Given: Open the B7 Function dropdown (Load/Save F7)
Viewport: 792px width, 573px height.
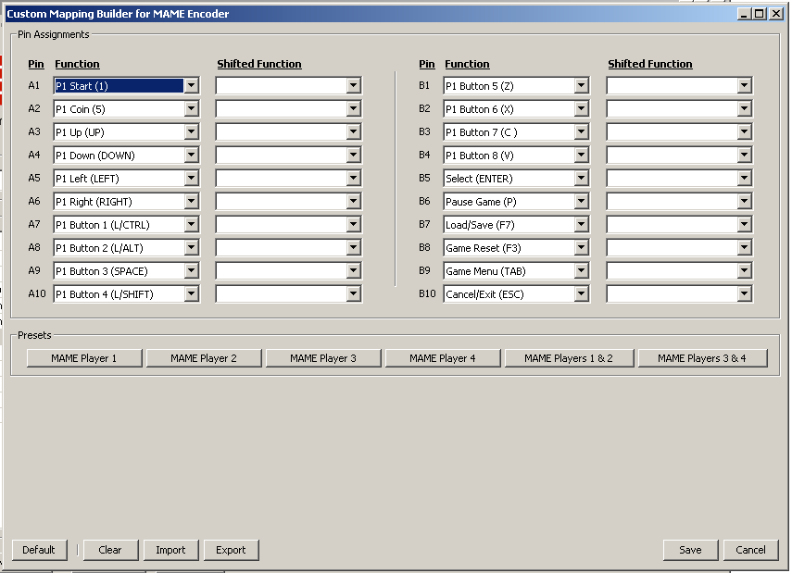Looking at the screenshot, I should pyautogui.click(x=581, y=225).
